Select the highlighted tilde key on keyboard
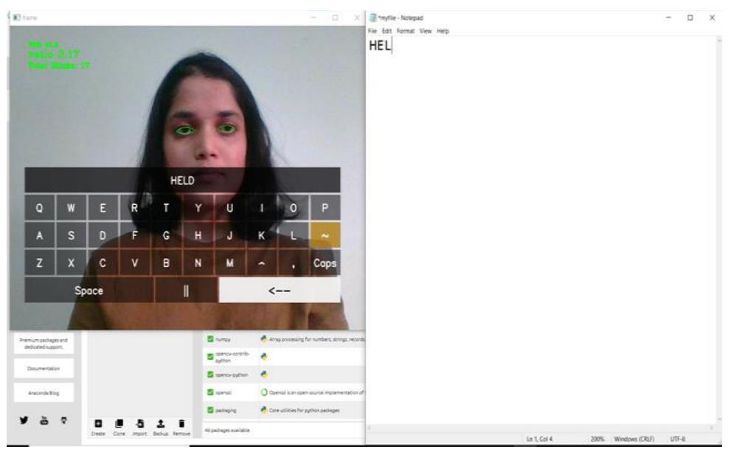 325,235
